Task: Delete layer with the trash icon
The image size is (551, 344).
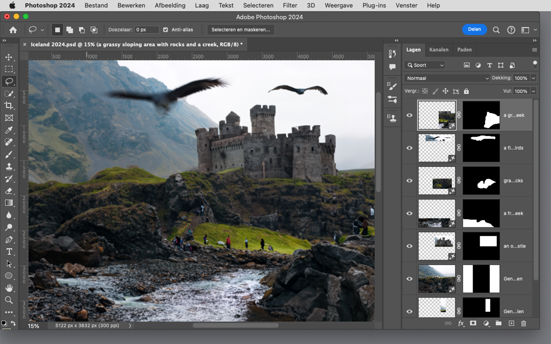Action: pyautogui.click(x=523, y=323)
